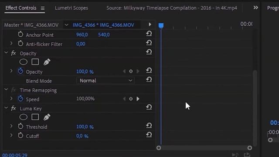This screenshot has width=279, height=157.
Task: Open the Blend Mode Normal dropdown
Action: tap(105, 81)
